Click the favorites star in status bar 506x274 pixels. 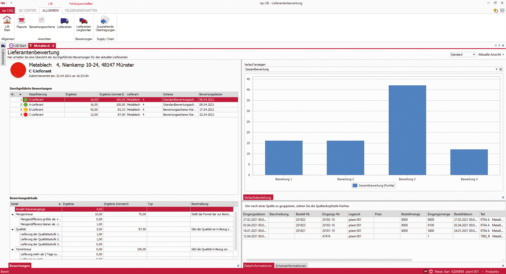(x=431, y=271)
